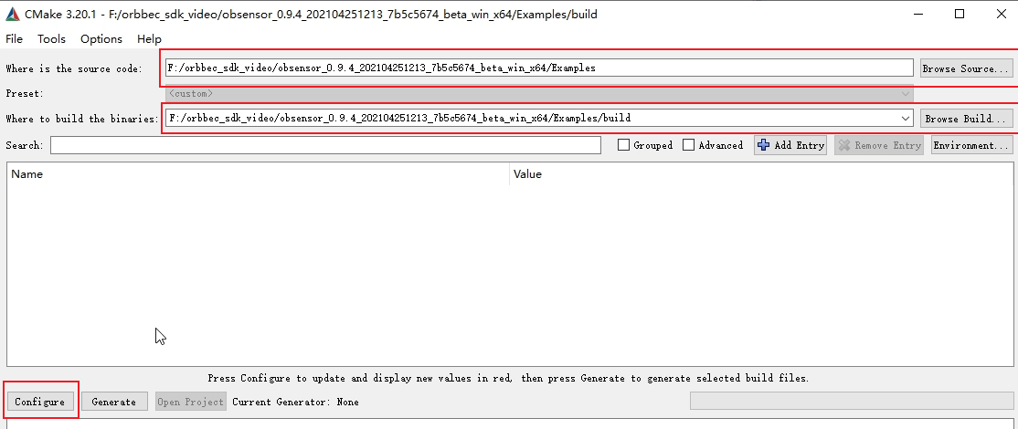1018x429 pixels.
Task: Open the Options menu
Action: (x=101, y=39)
